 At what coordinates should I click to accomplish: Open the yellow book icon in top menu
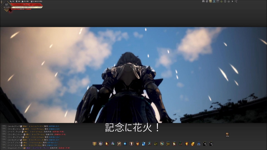click(211, 1)
